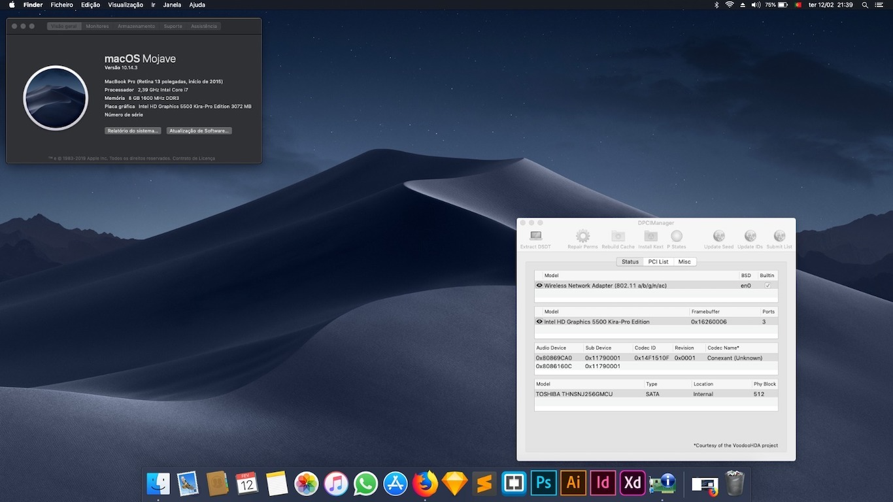Click the Update IDs globe icon
The image size is (893, 502).
tap(749, 236)
